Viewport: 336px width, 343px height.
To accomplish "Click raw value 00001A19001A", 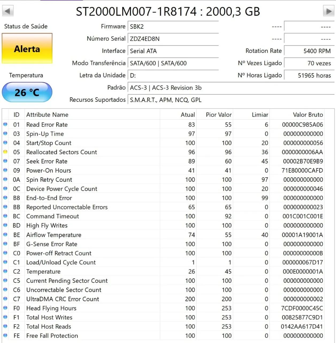I will (302, 235).
